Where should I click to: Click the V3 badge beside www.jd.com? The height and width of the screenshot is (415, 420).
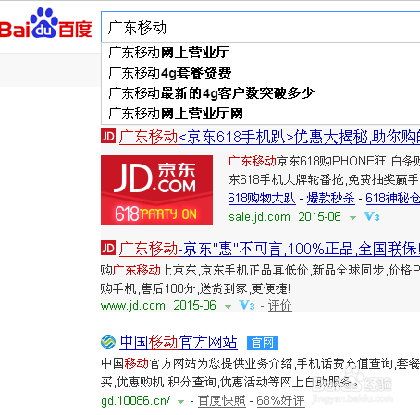pos(247,305)
